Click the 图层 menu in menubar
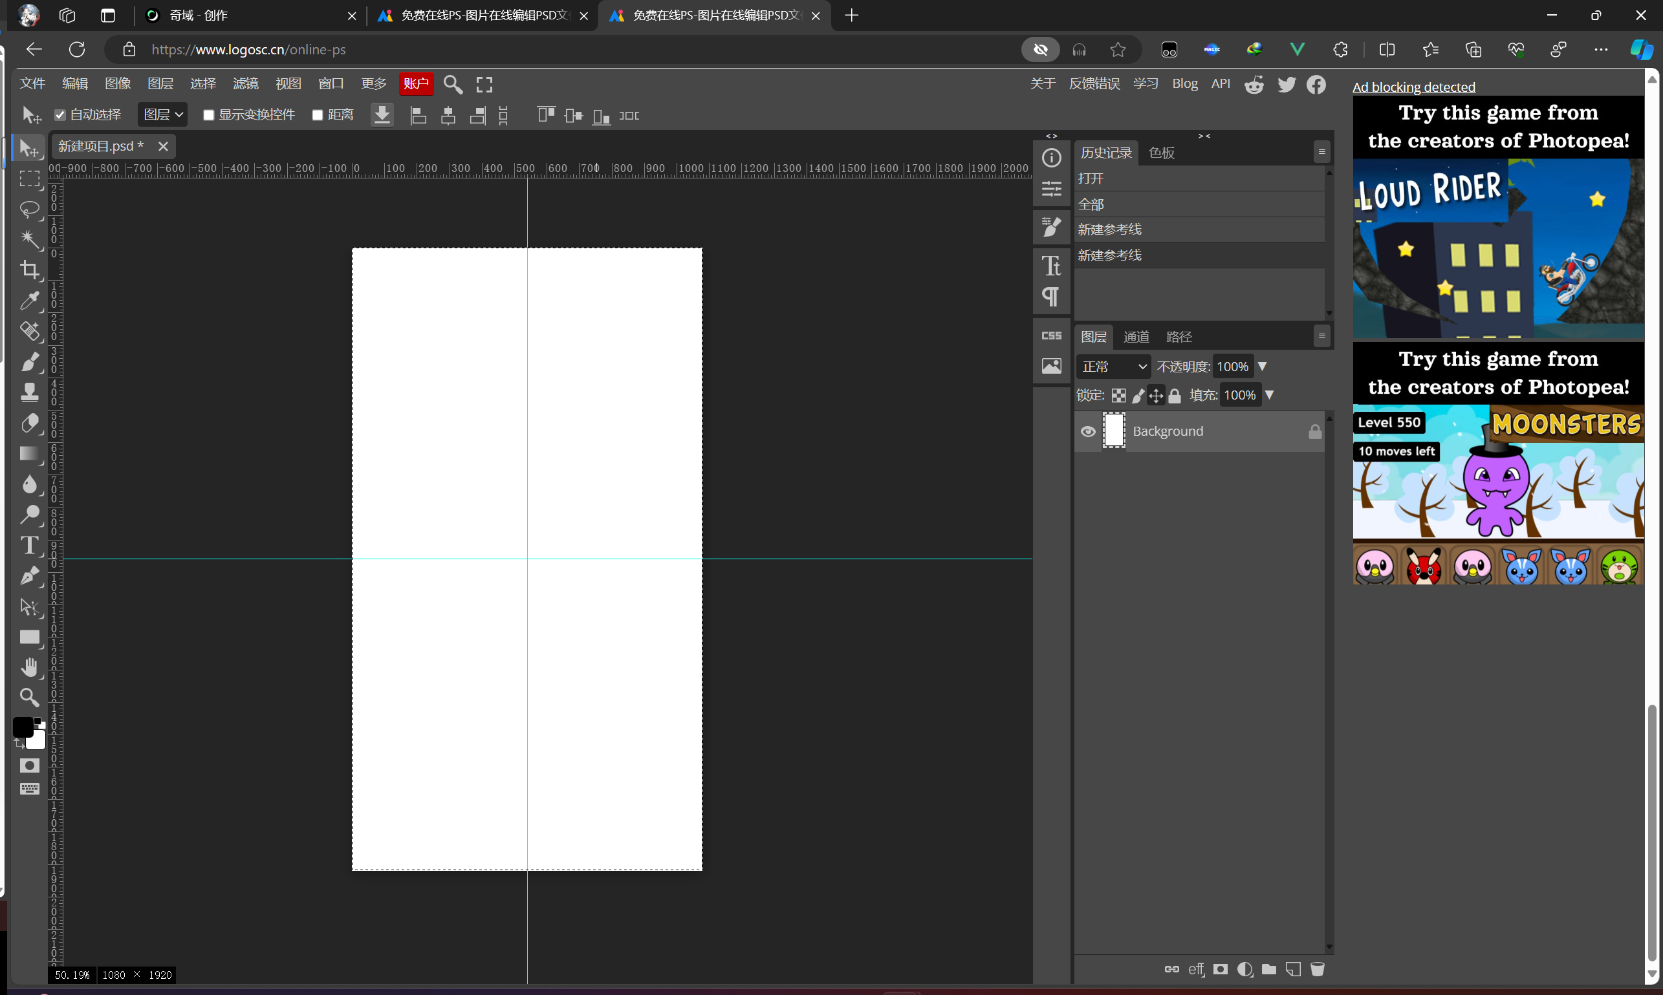Viewport: 1663px width, 995px height. (158, 83)
